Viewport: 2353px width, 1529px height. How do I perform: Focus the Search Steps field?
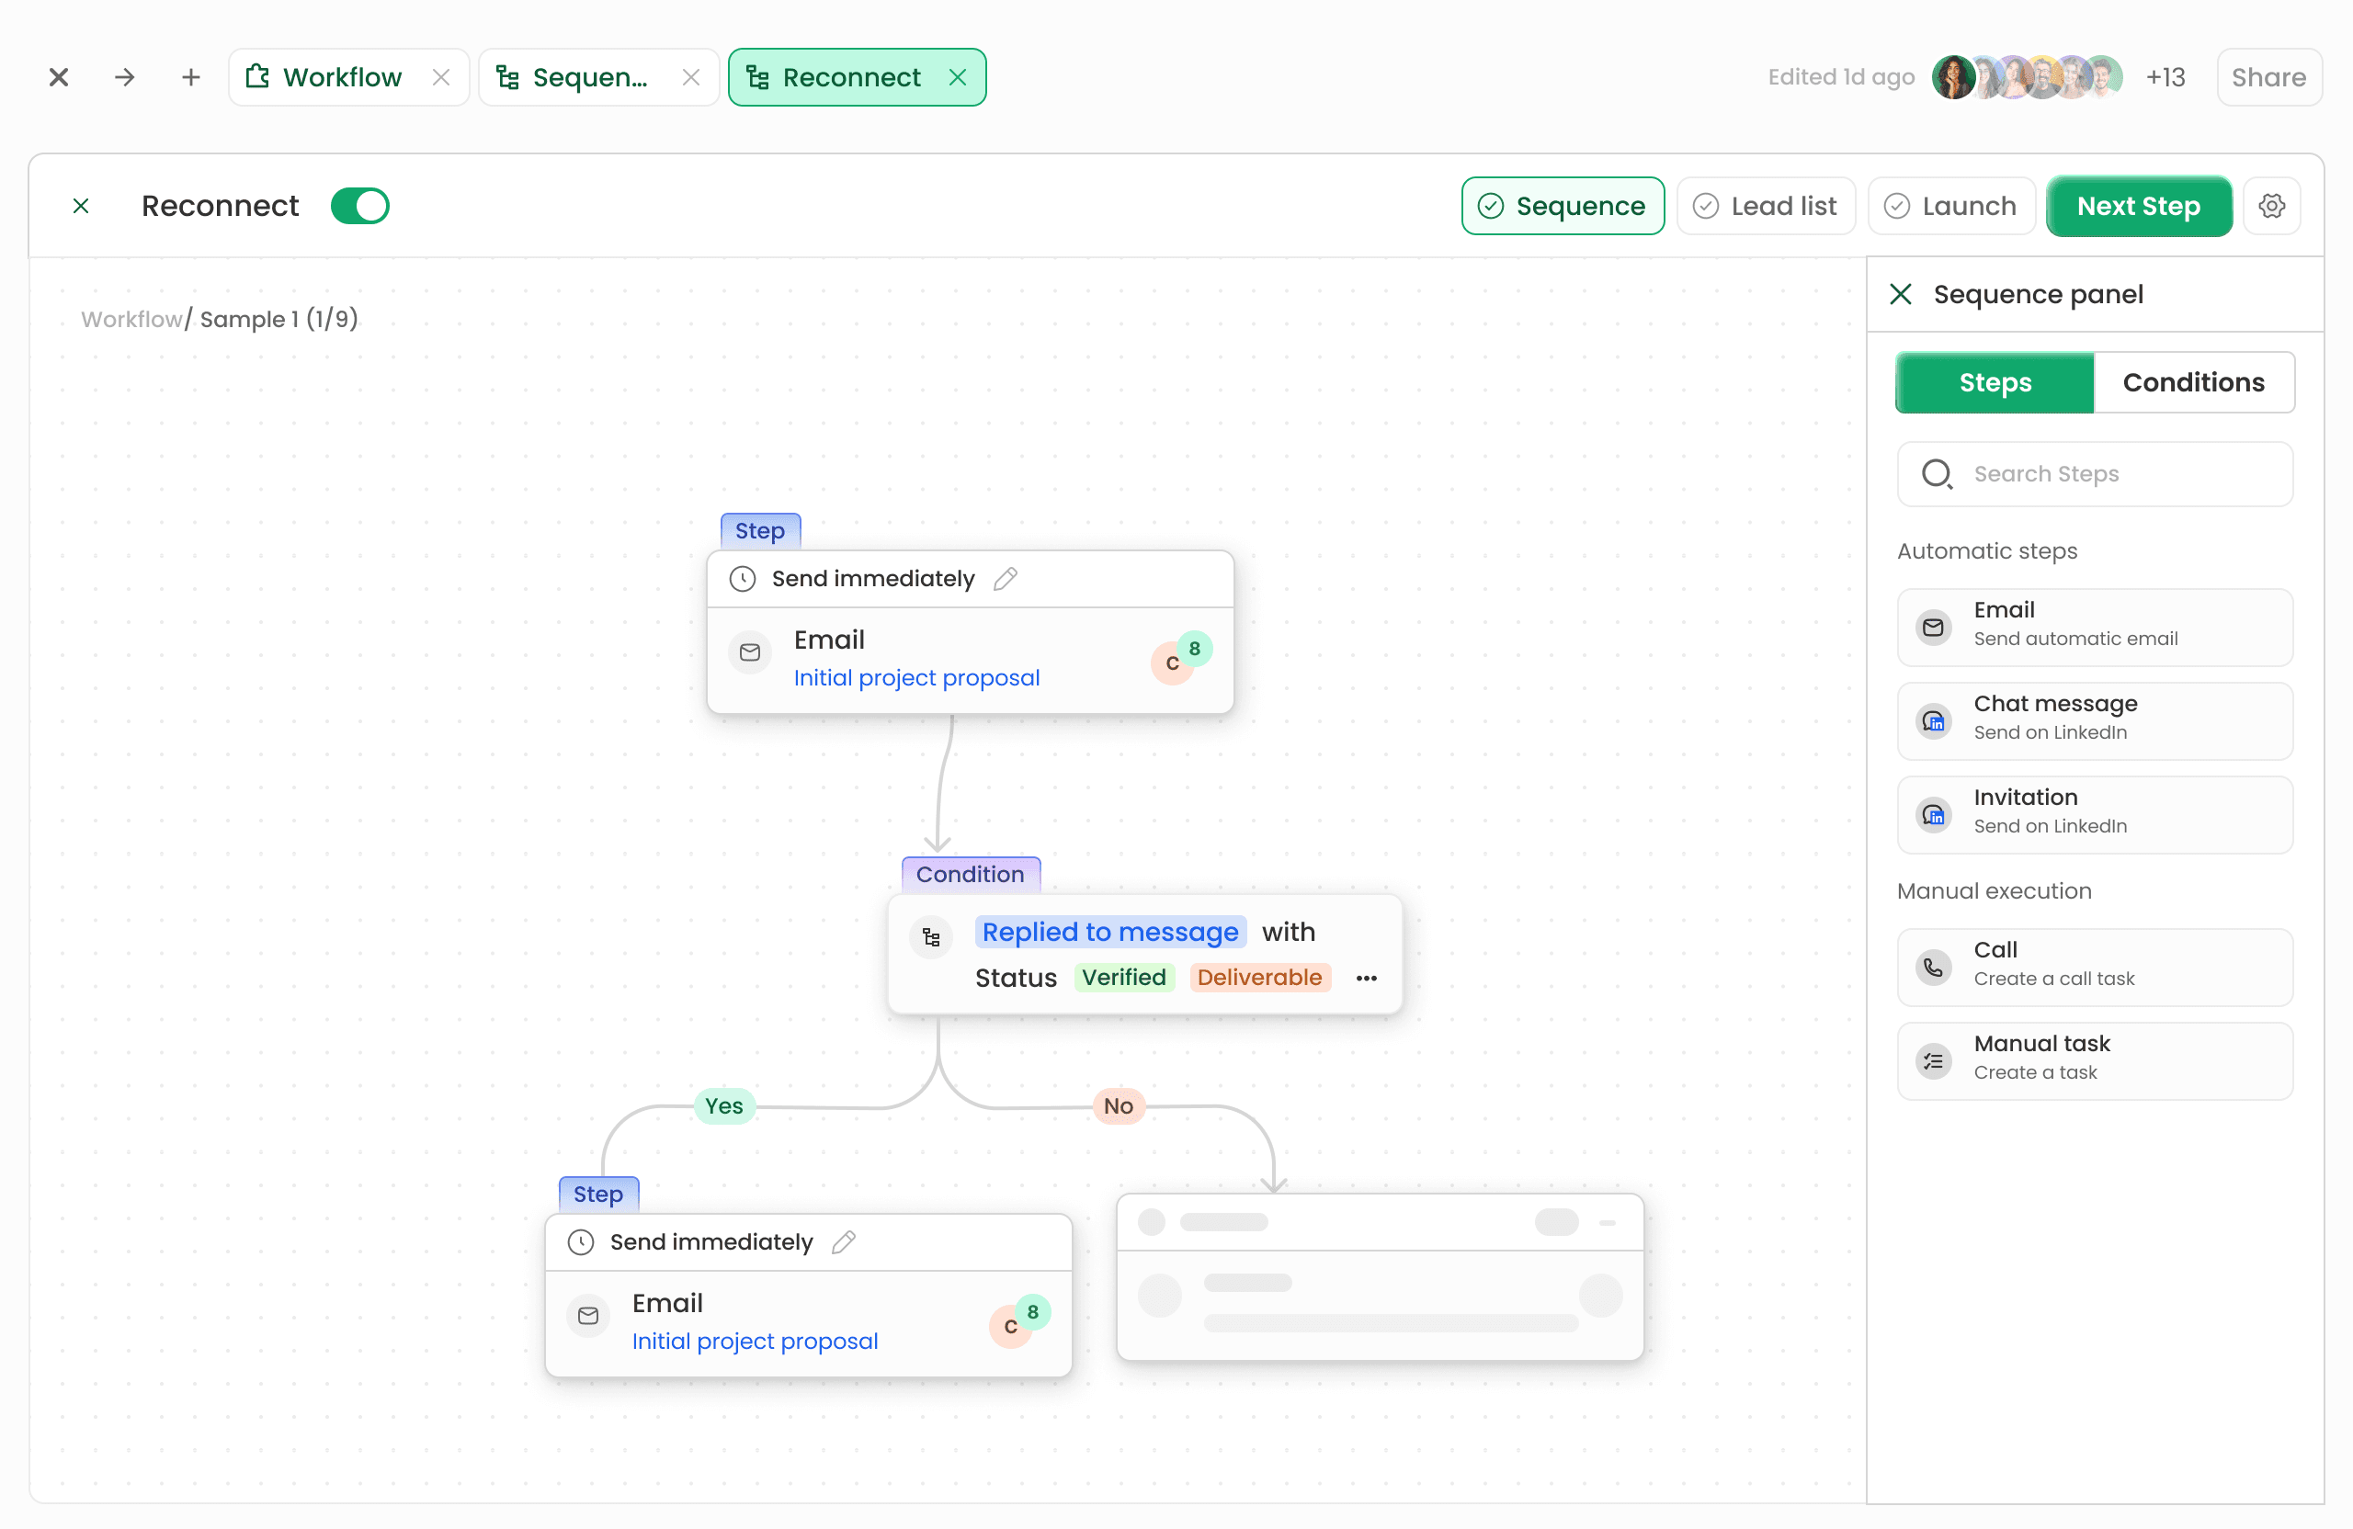click(2094, 473)
